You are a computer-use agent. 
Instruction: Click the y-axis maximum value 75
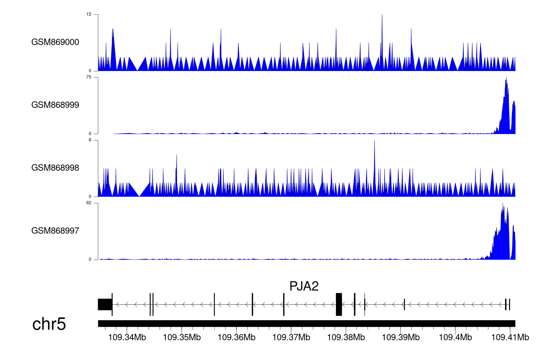point(89,77)
